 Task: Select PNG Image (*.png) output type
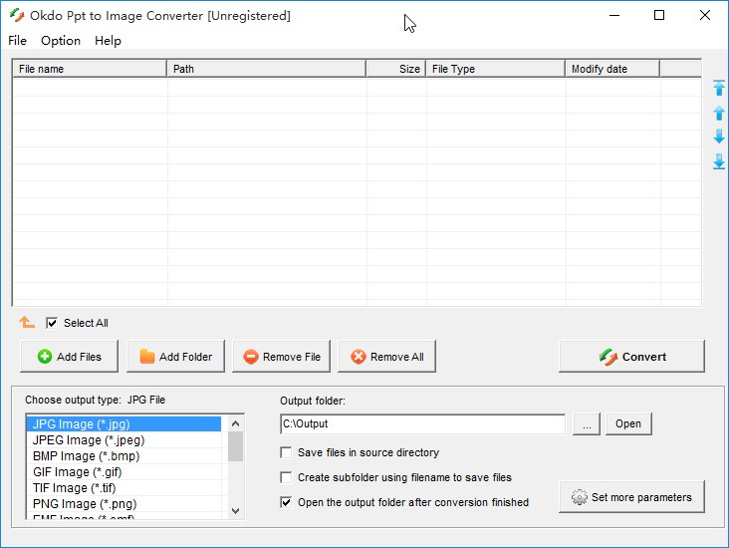click(124, 503)
